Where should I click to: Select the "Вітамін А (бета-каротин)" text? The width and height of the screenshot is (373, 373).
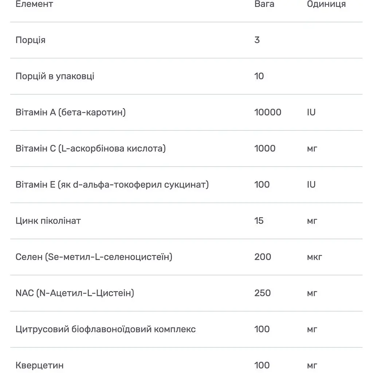pyautogui.click(x=71, y=112)
